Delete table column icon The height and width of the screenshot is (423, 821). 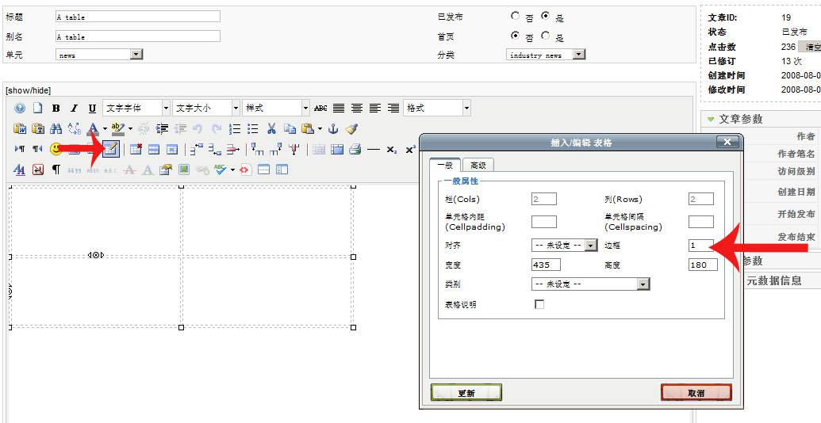pos(294,149)
